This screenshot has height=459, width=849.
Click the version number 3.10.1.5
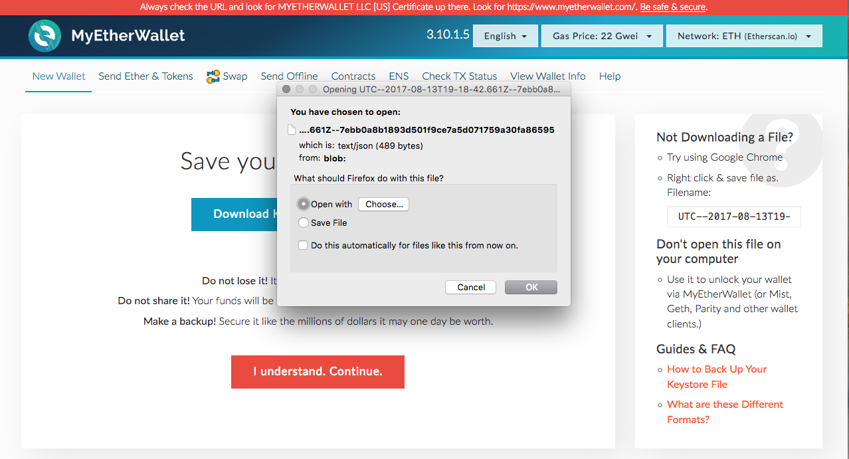click(448, 35)
